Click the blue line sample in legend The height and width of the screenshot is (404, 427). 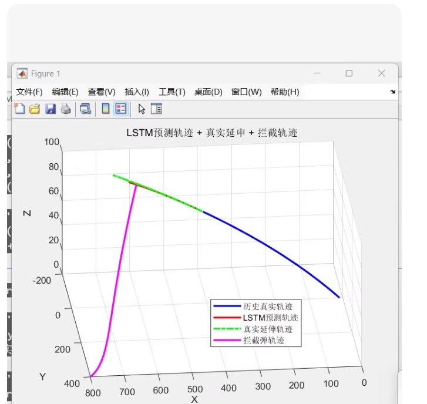(x=227, y=307)
